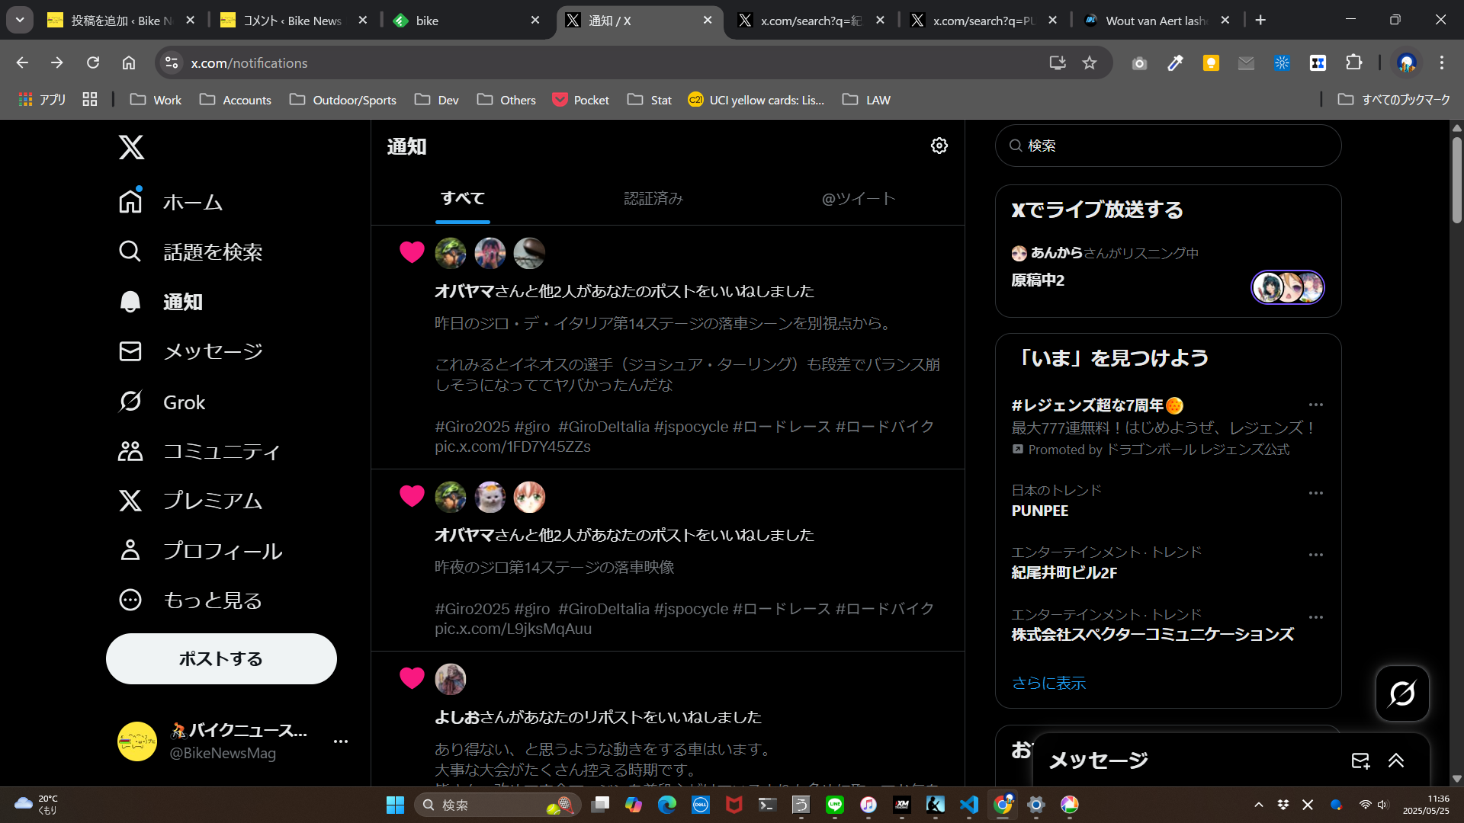Bookmark this page with star icon
The image size is (1464, 823).
[x=1089, y=63]
